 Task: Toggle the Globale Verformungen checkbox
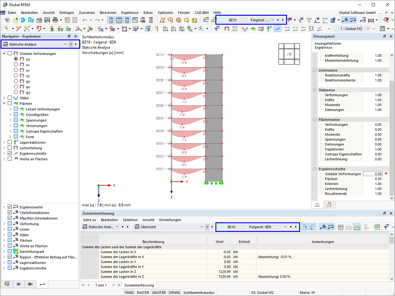(10, 53)
